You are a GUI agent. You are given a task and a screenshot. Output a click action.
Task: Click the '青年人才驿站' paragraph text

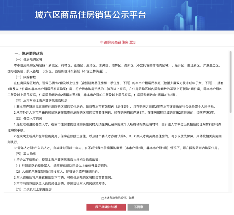click(117, 148)
